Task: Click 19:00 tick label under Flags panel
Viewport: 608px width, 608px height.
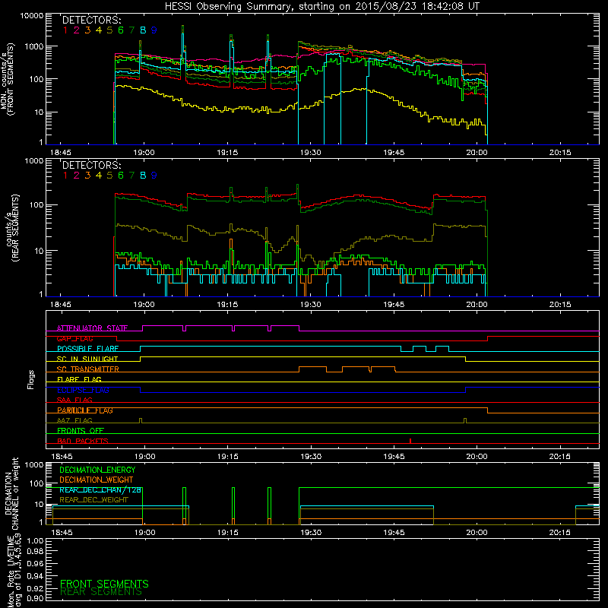Action: click(144, 457)
